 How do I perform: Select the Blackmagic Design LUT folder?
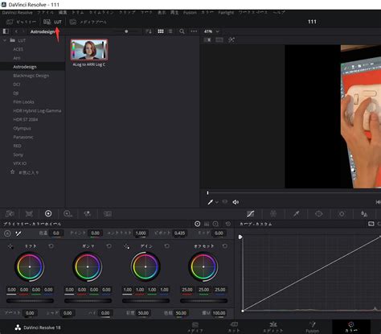point(31,76)
